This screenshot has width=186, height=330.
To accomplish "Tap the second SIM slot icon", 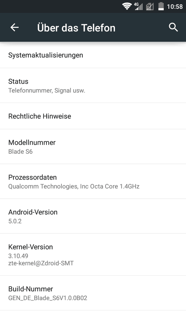I will (150, 7).
